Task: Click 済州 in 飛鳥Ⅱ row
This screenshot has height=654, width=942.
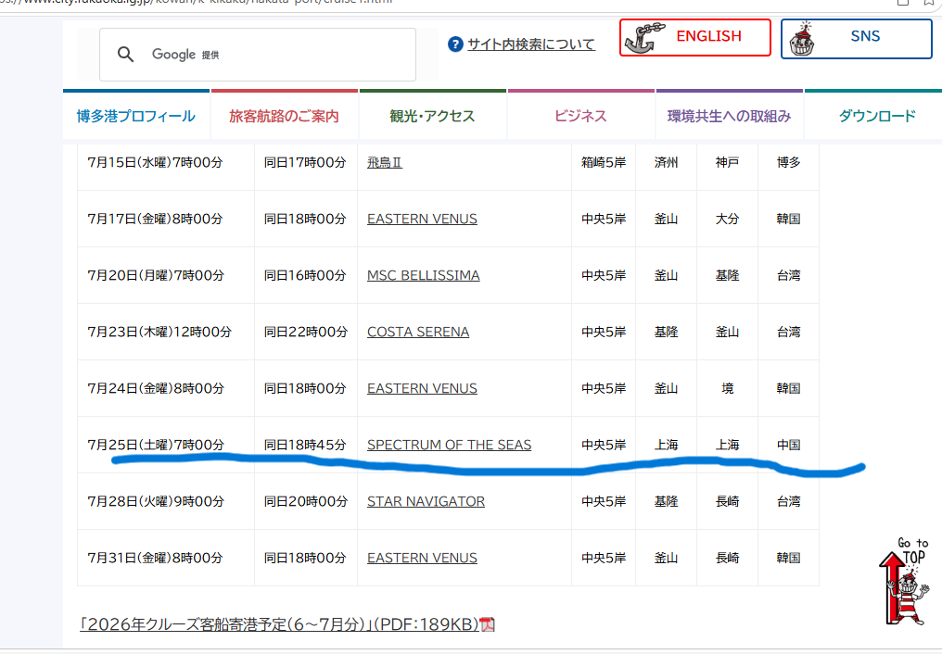Action: [667, 162]
